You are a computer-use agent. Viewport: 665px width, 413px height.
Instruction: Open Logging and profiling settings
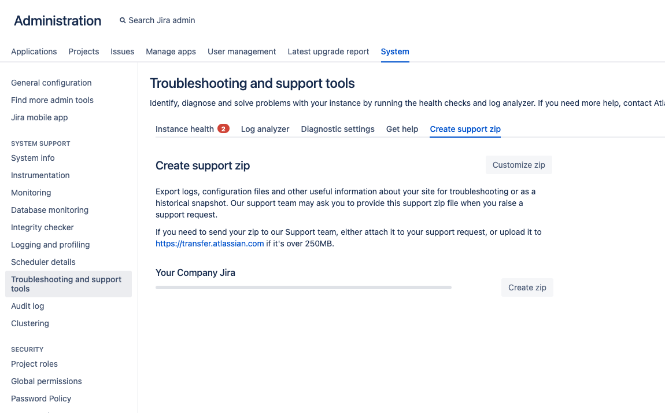pyautogui.click(x=50, y=245)
